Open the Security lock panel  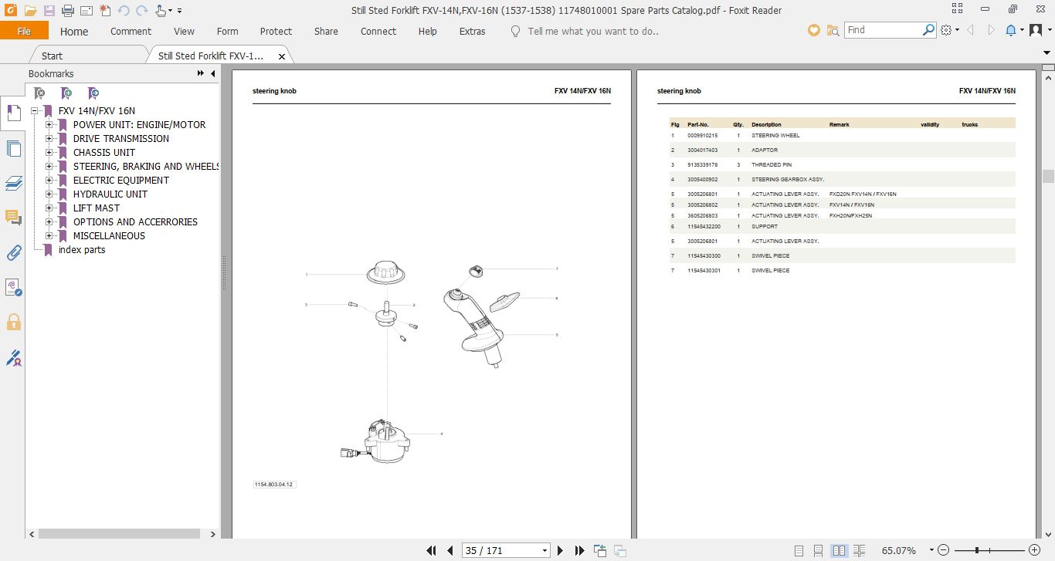(x=13, y=322)
